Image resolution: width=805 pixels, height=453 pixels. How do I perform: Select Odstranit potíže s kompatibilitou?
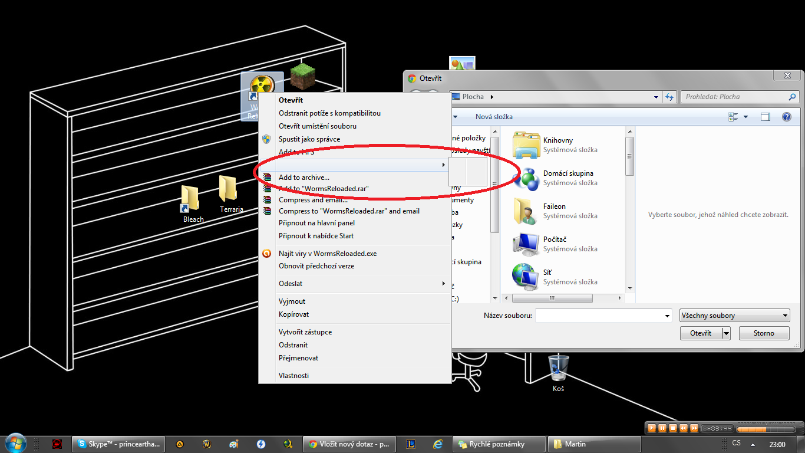[329, 113]
